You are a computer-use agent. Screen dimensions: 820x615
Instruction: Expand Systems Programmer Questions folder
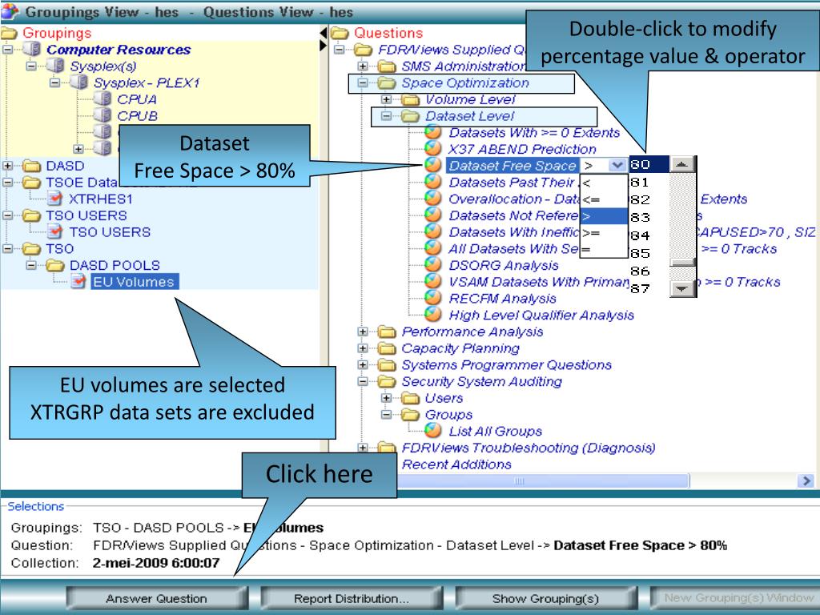click(x=363, y=365)
